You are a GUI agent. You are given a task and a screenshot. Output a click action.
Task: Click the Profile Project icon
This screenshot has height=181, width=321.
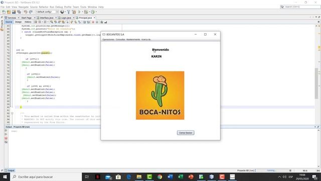(x=93, y=12)
